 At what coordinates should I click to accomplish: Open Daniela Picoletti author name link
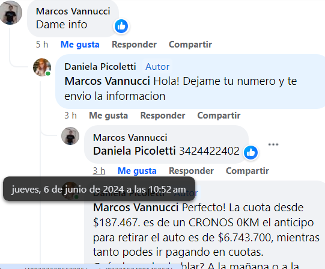click(x=100, y=67)
